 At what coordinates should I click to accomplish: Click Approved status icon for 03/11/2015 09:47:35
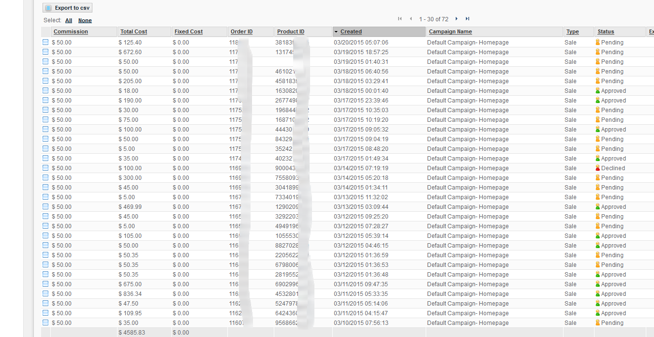(x=597, y=284)
